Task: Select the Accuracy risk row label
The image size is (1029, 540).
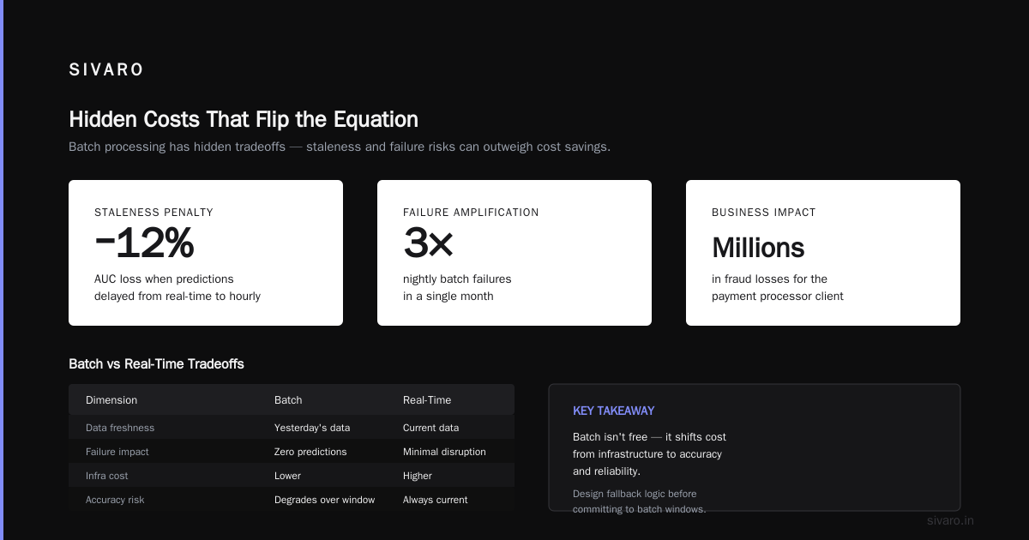Action: click(115, 500)
